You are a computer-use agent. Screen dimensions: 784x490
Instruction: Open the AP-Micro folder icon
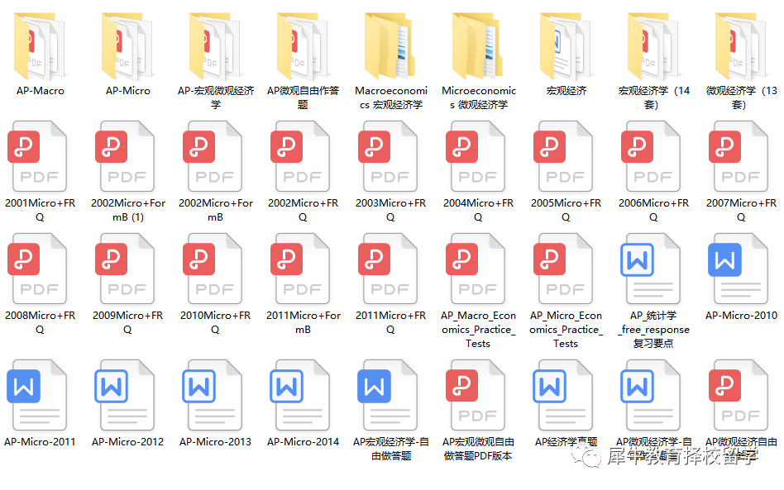pyautogui.click(x=128, y=46)
